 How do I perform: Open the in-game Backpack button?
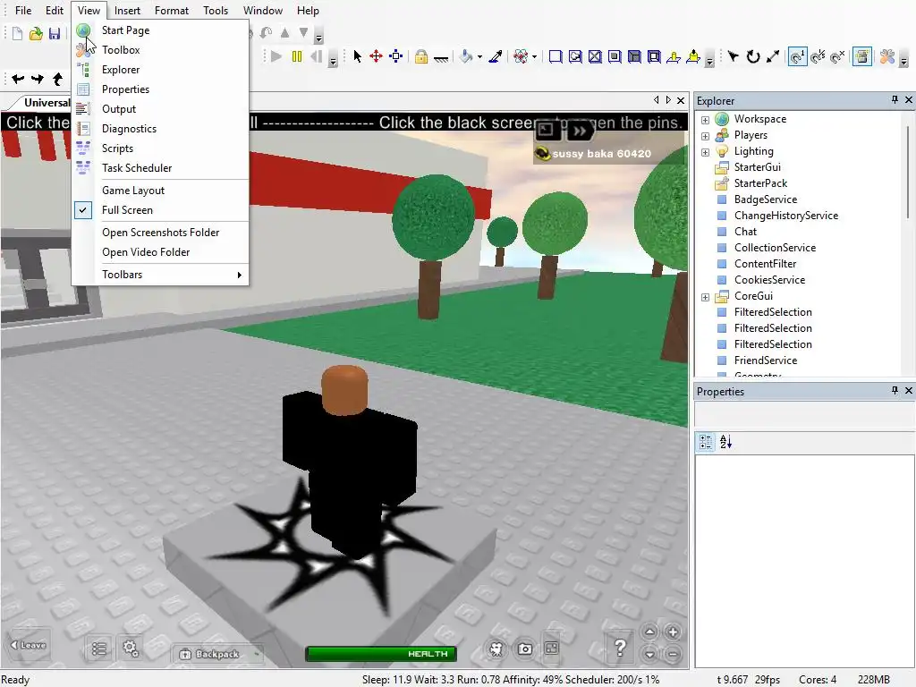[216, 654]
